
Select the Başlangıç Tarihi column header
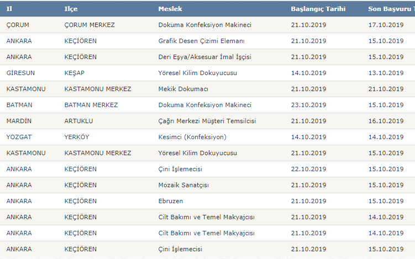(x=318, y=9)
